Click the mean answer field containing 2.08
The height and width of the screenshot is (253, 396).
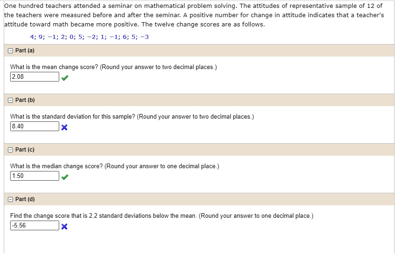(34, 77)
